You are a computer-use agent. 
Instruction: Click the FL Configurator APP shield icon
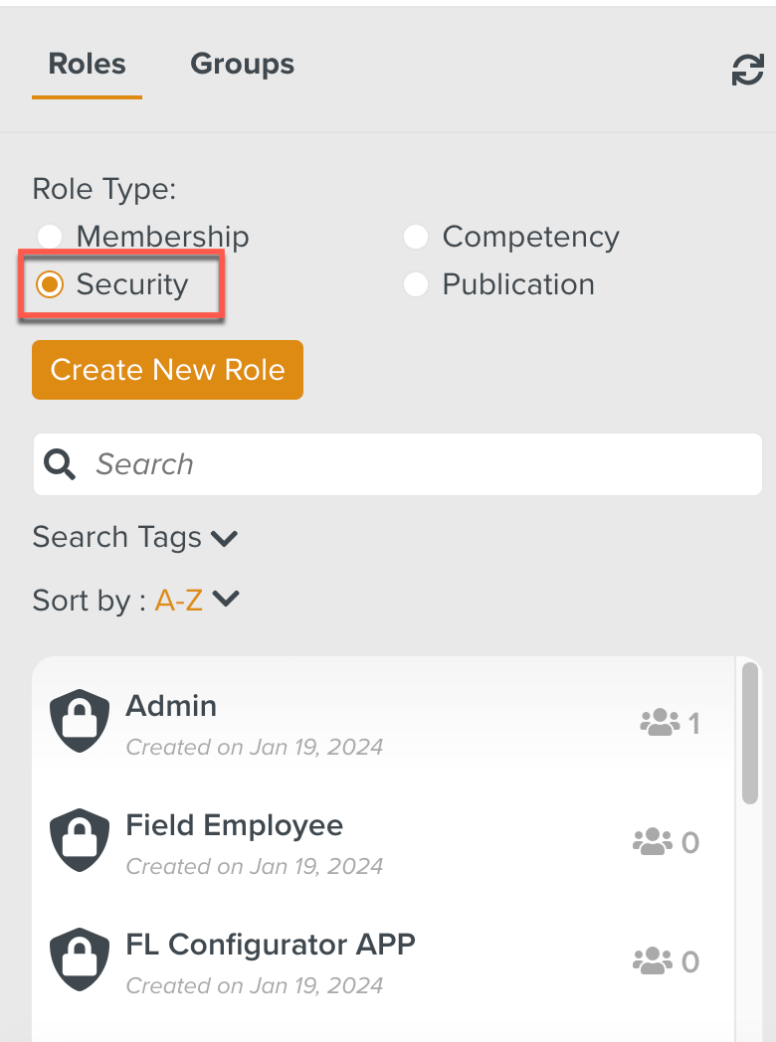79,957
